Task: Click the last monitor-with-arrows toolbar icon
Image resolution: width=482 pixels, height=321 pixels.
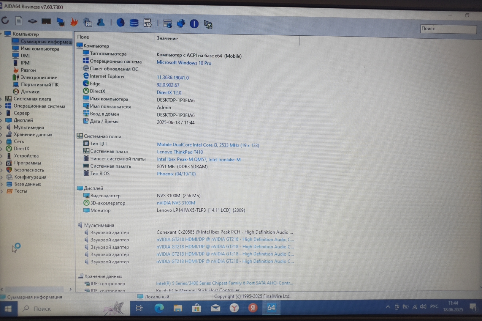Action: 208,24
